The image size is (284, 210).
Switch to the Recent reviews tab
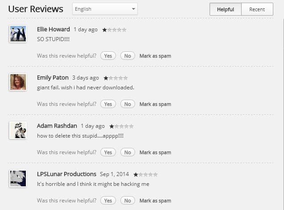(257, 9)
